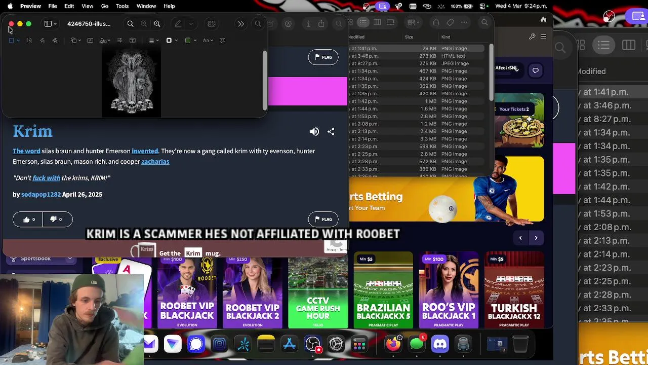Switch Finder to list view
This screenshot has width=648, height=365.
pyautogui.click(x=363, y=22)
